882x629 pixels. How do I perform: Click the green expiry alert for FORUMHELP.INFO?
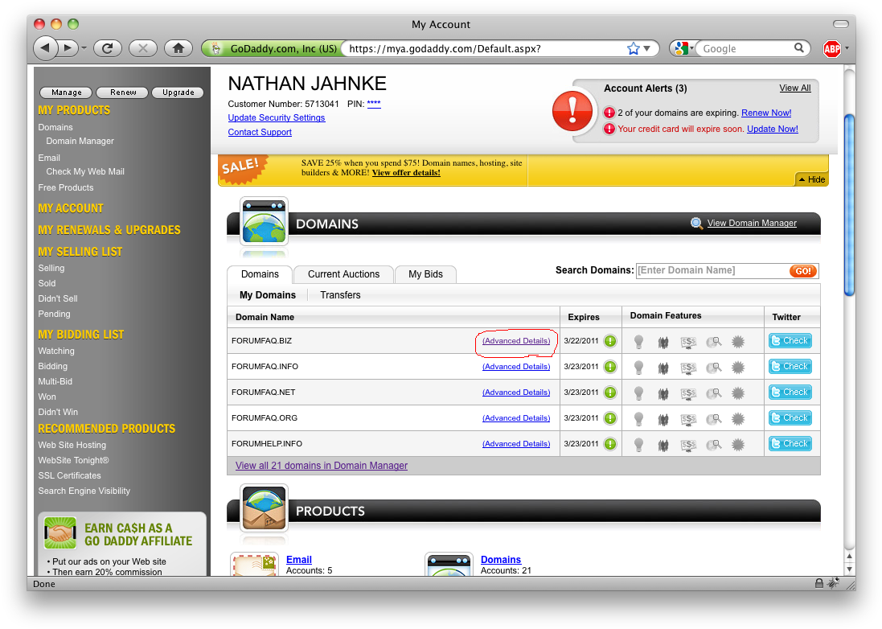[609, 444]
